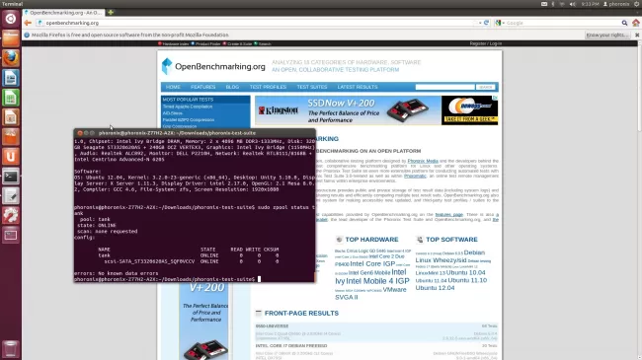Open the URL bar history dropdown arrow
The width and height of the screenshot is (642, 360).
pyautogui.click(x=479, y=23)
